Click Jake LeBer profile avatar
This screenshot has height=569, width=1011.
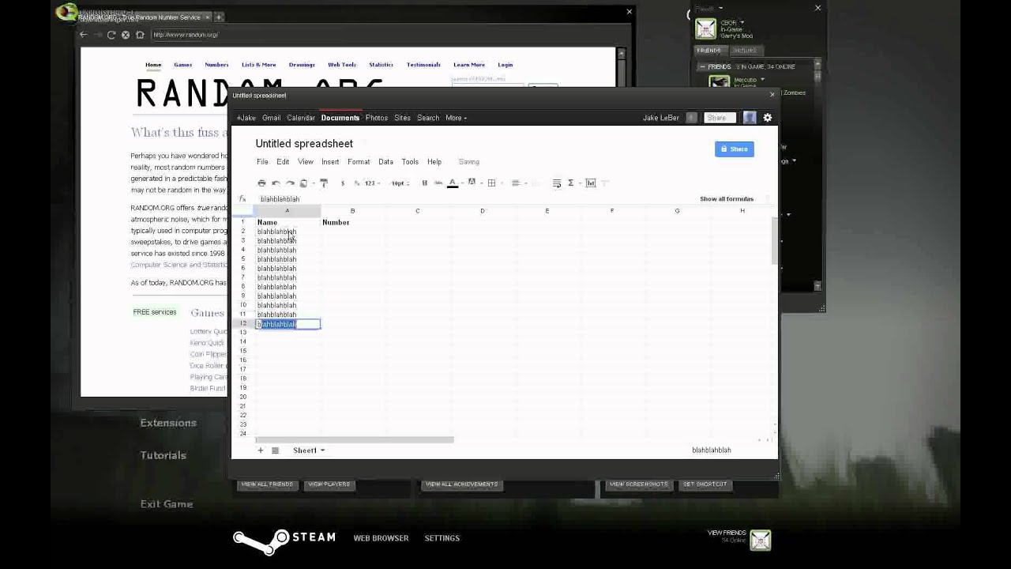pos(750,118)
